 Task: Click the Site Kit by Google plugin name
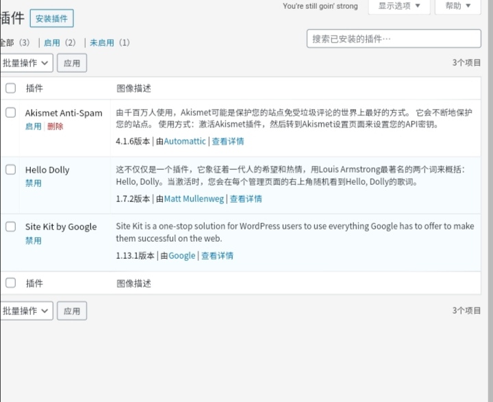click(61, 227)
